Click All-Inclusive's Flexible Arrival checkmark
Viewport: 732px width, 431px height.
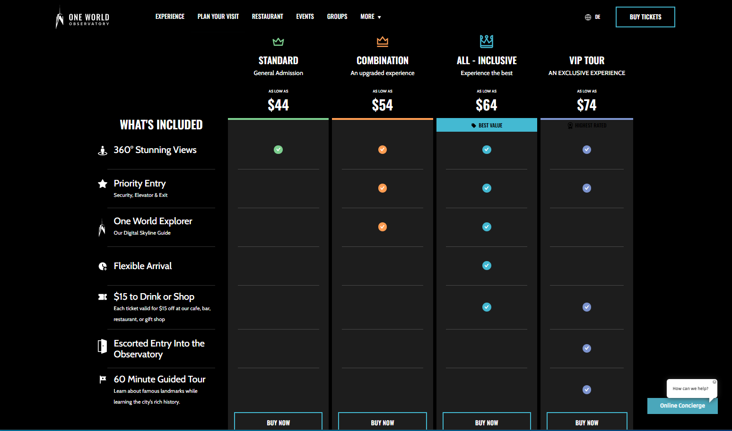(x=487, y=266)
